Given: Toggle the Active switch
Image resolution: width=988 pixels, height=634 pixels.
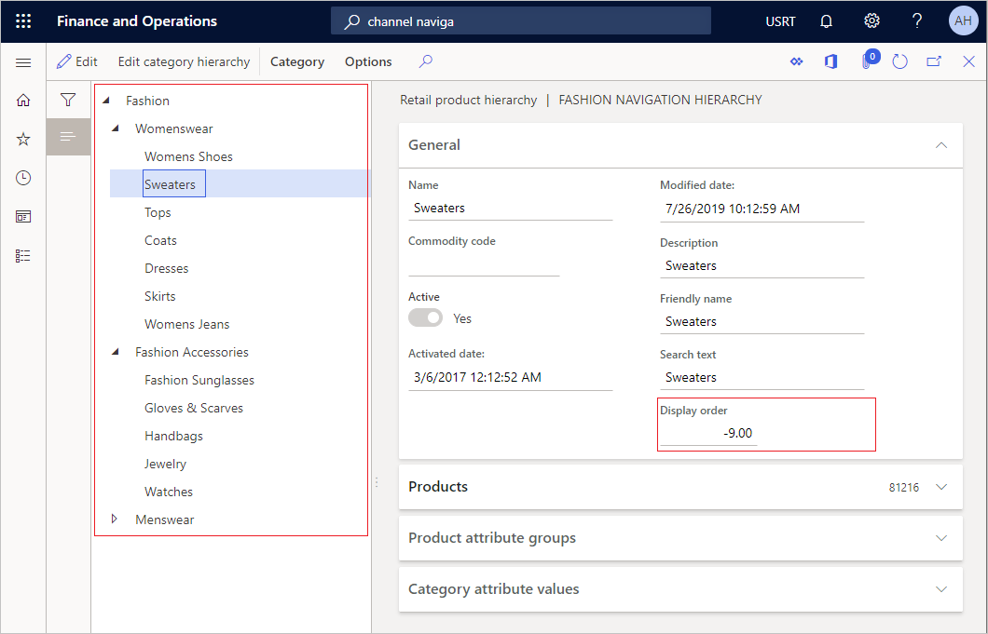Looking at the screenshot, I should [425, 318].
